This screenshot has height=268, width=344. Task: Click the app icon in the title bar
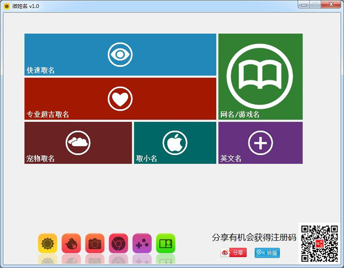[x=6, y=6]
